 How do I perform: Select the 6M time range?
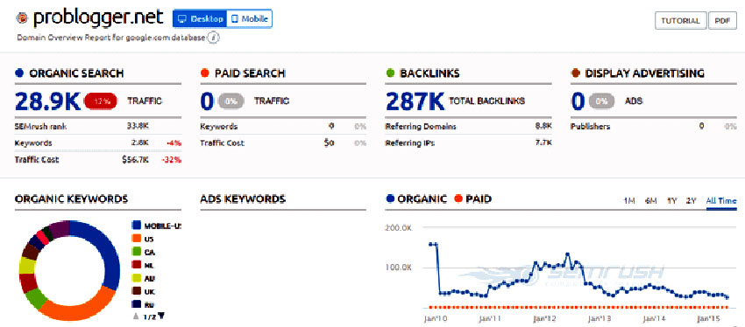point(651,200)
